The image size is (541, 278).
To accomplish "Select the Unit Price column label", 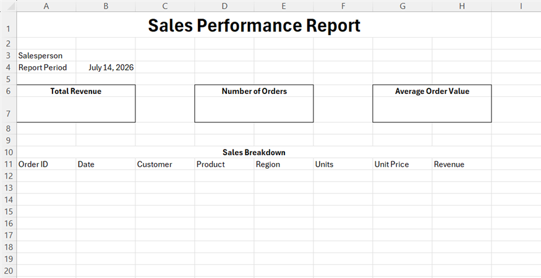I will (403, 164).
